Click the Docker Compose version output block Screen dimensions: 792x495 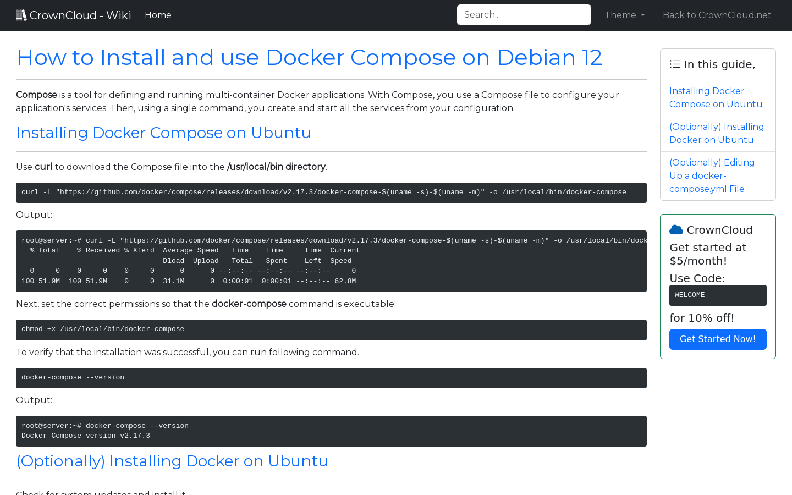coord(331,431)
